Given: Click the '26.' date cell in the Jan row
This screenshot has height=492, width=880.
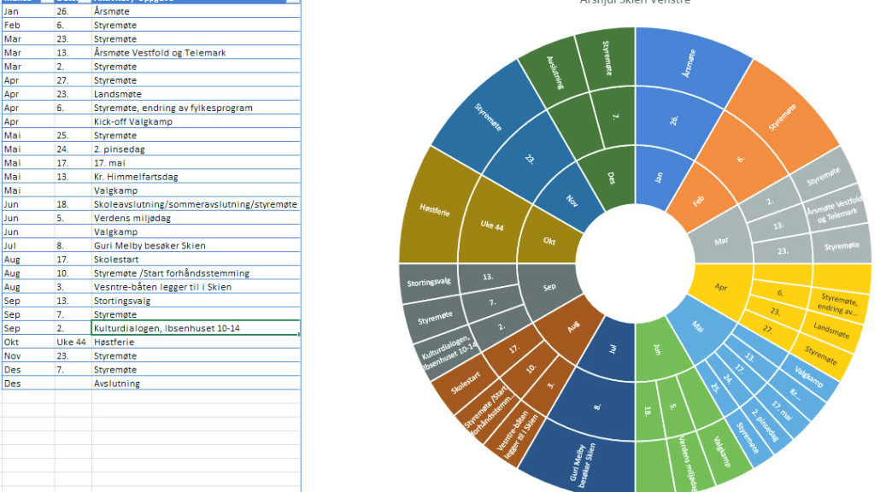Looking at the screenshot, I should [x=73, y=11].
